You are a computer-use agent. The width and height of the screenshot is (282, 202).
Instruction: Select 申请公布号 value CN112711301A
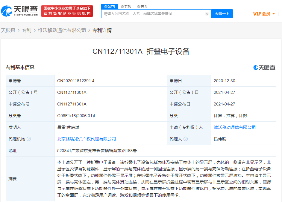coord(72,104)
